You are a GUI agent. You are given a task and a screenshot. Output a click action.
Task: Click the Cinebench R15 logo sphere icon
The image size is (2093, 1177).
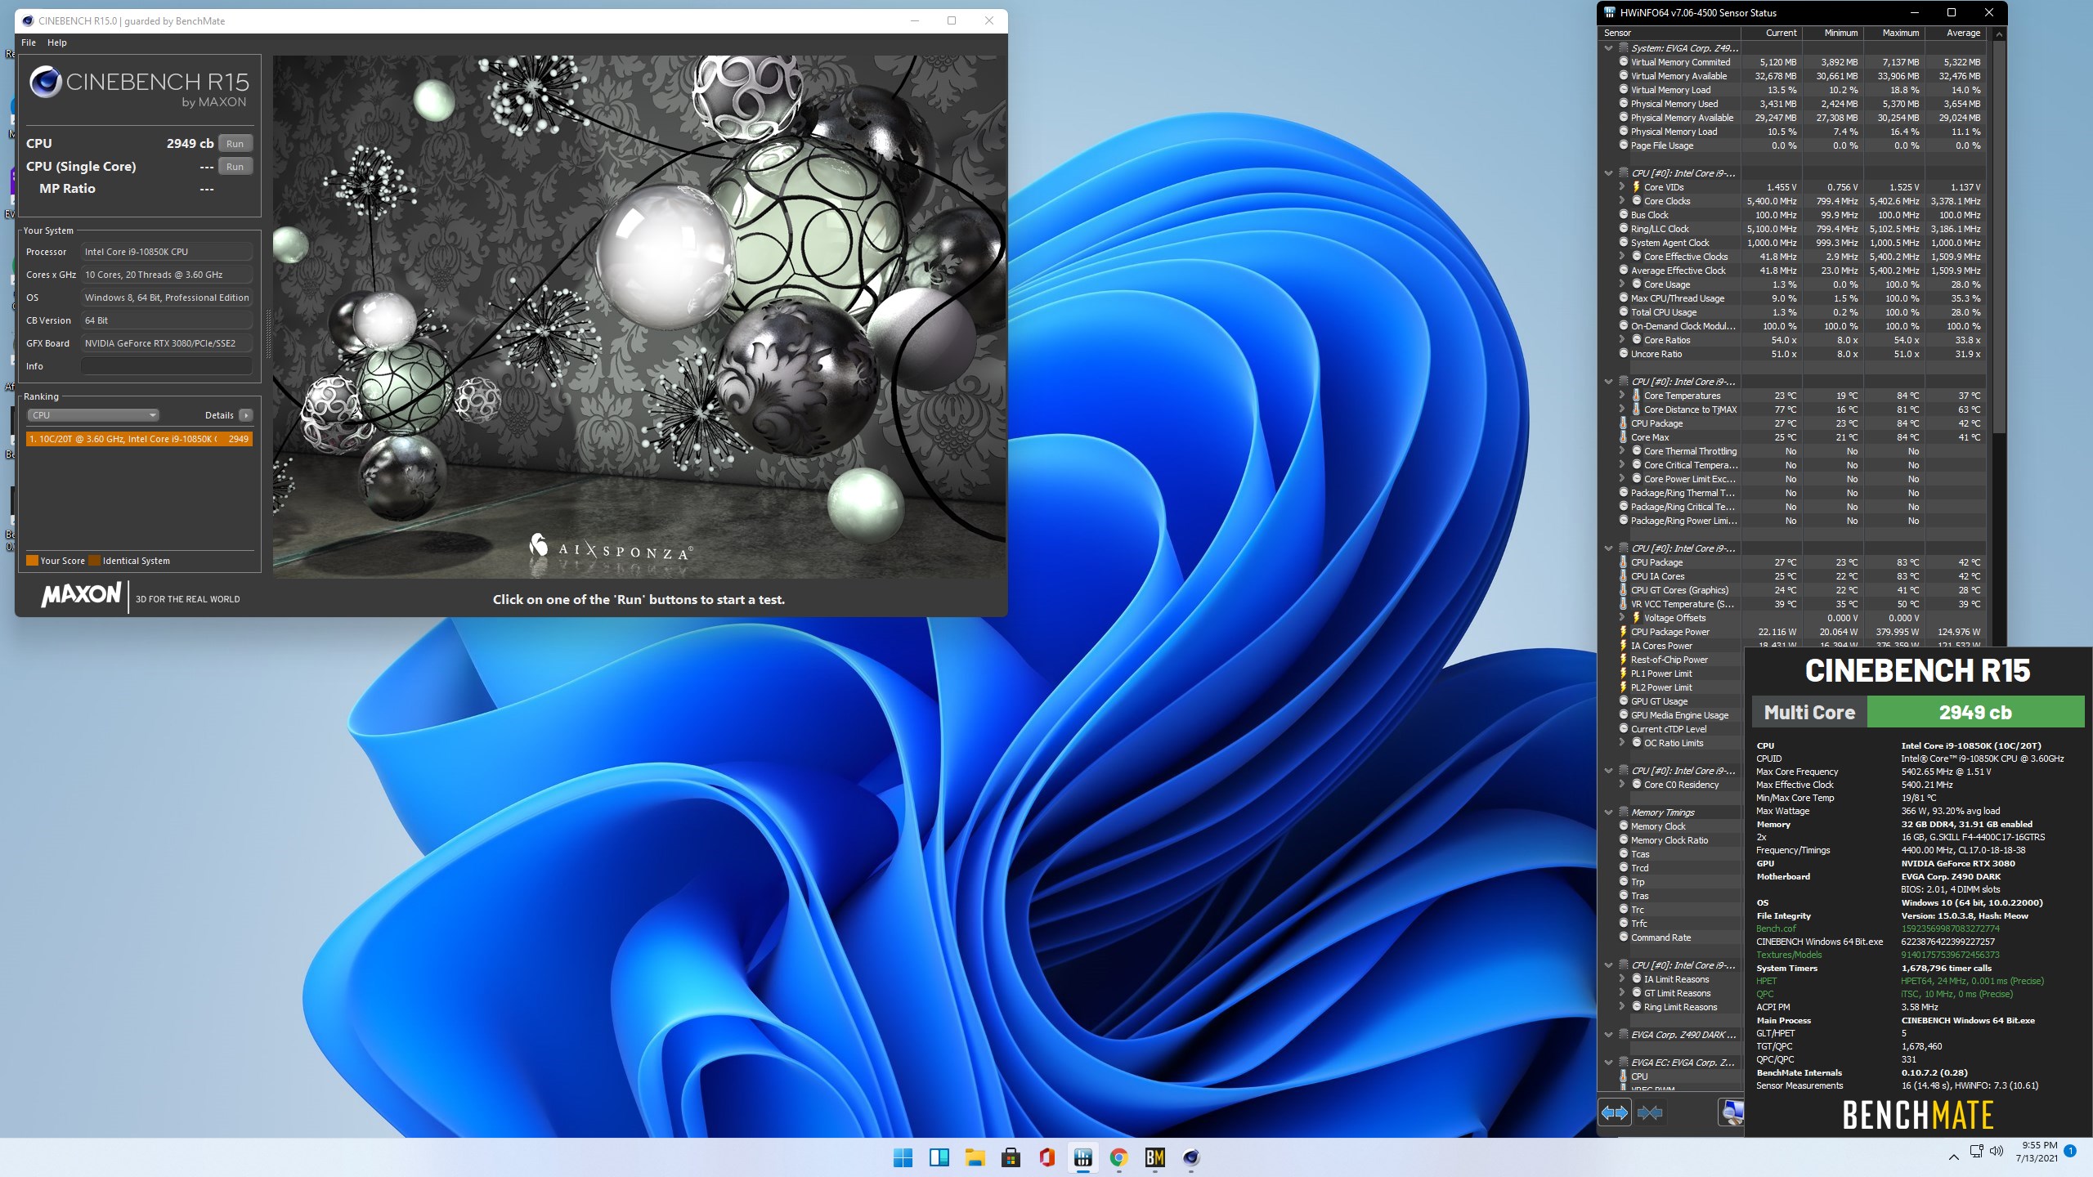[45, 83]
